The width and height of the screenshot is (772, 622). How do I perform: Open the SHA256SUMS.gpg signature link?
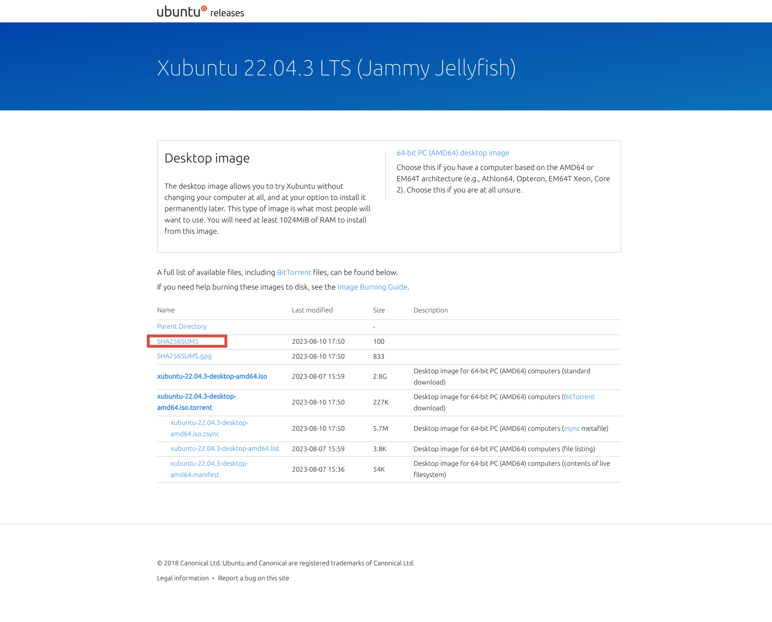tap(184, 356)
